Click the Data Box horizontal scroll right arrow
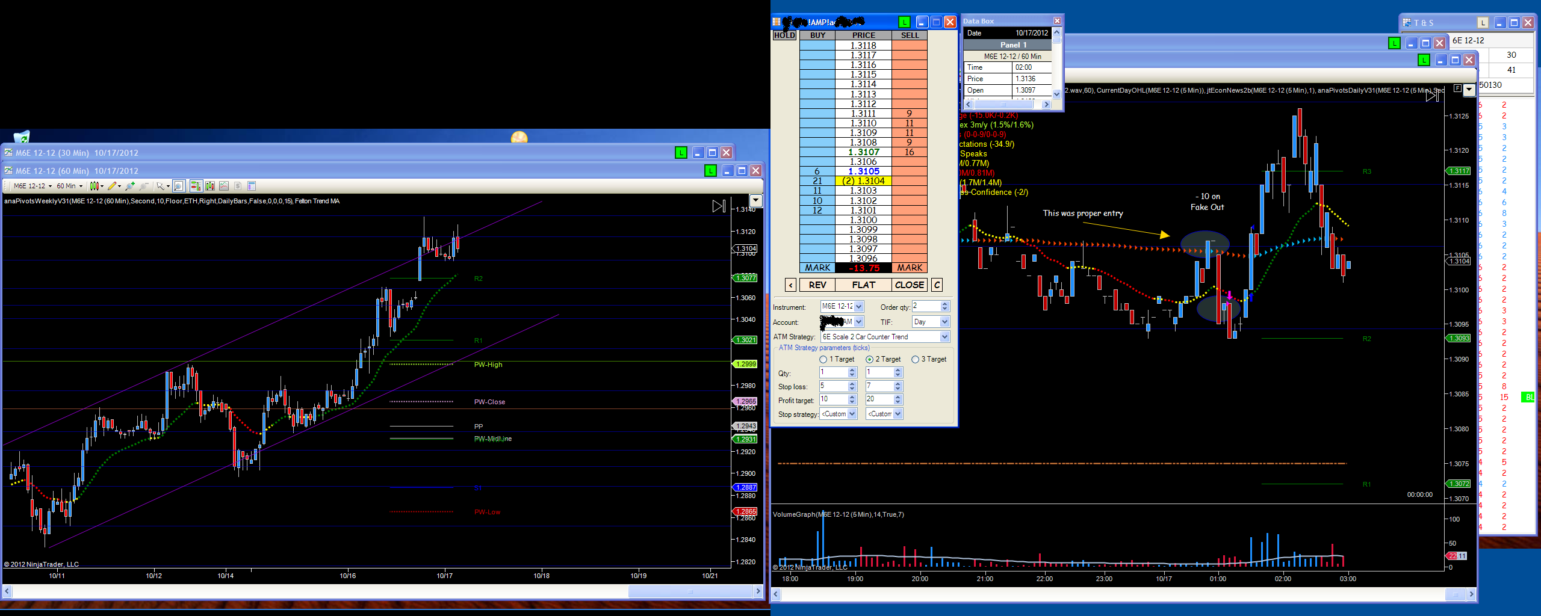This screenshot has height=616, width=1541. click(x=1046, y=104)
